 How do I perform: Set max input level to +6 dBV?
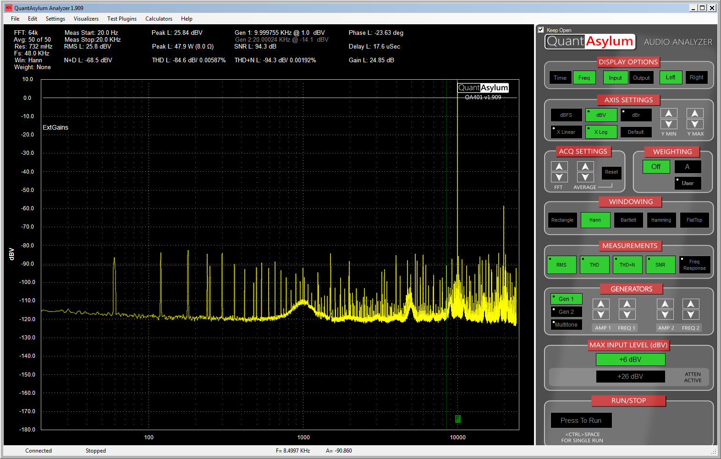point(630,360)
